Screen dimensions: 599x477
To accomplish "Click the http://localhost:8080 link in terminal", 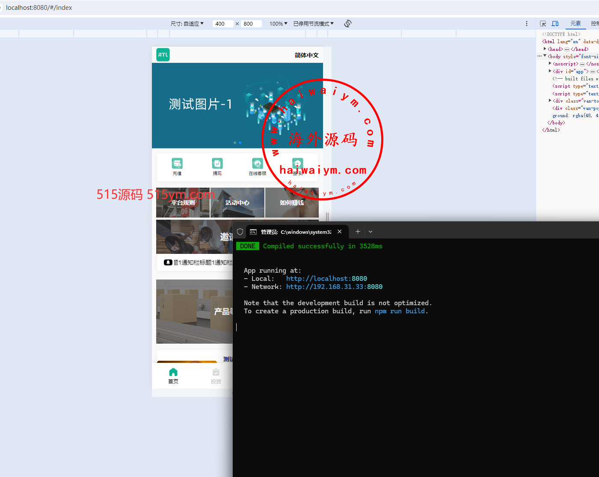I will click(326, 279).
